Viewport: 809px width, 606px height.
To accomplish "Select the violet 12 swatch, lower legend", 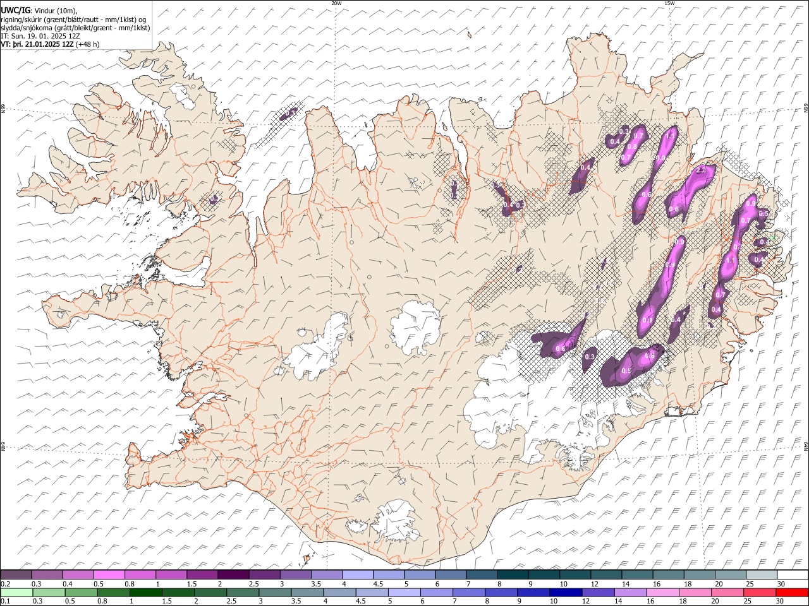I will click(598, 593).
